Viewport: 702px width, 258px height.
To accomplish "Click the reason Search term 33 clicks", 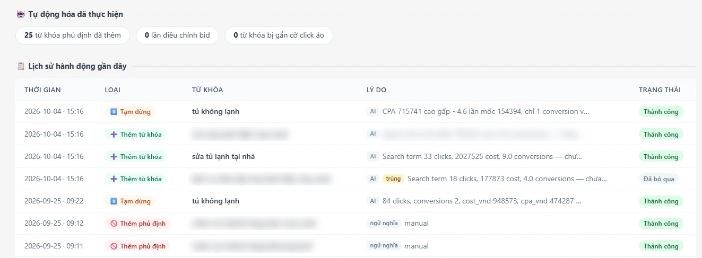I will [482, 157].
